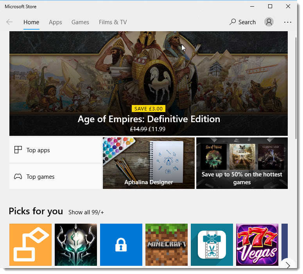Open the three-dot more options menu
This screenshot has width=303, height=274.
[x=287, y=22]
